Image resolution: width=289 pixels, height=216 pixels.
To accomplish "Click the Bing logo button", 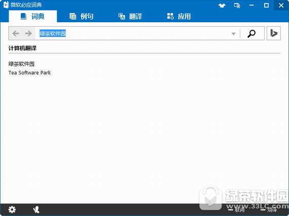I will point(274,33).
